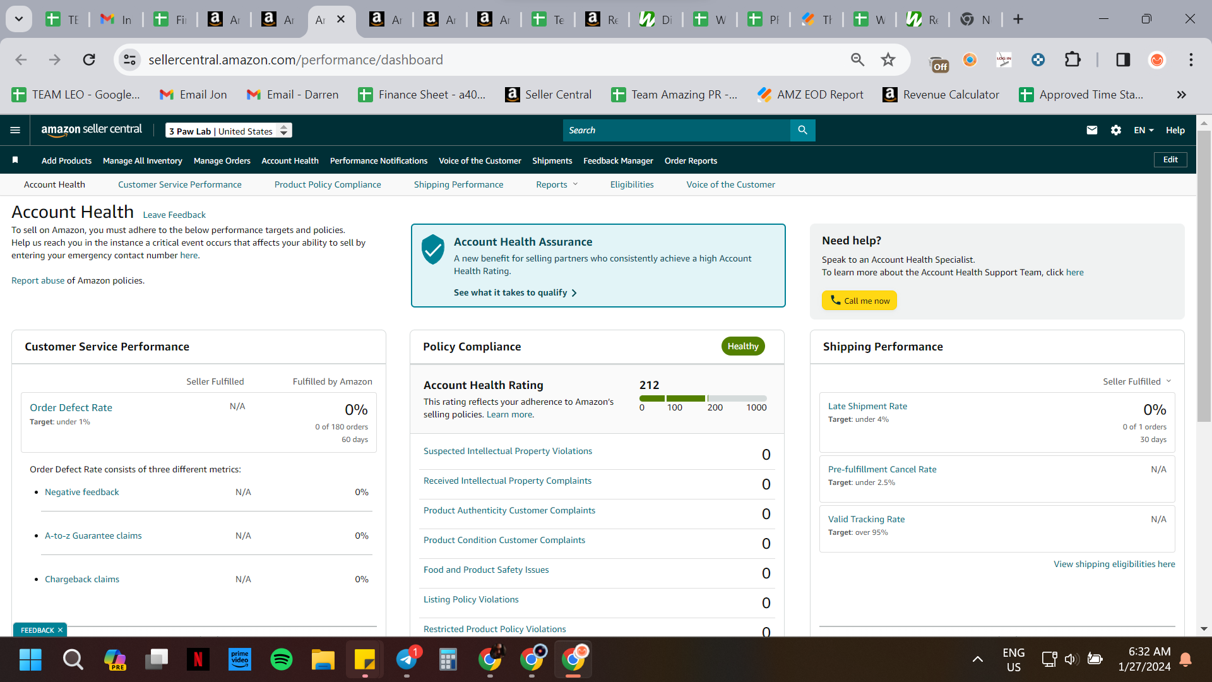Click the Healthy status badge
Image resolution: width=1212 pixels, height=682 pixels.
point(743,346)
